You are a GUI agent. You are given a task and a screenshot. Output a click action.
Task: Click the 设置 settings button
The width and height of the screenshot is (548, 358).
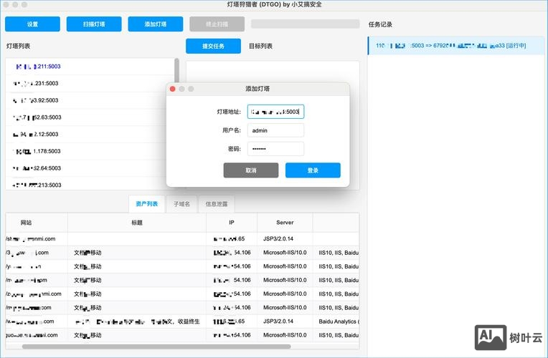32,24
